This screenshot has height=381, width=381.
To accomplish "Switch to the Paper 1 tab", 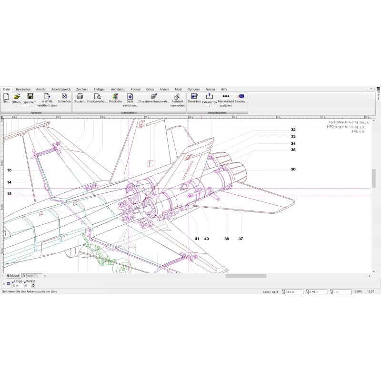I will (29, 276).
